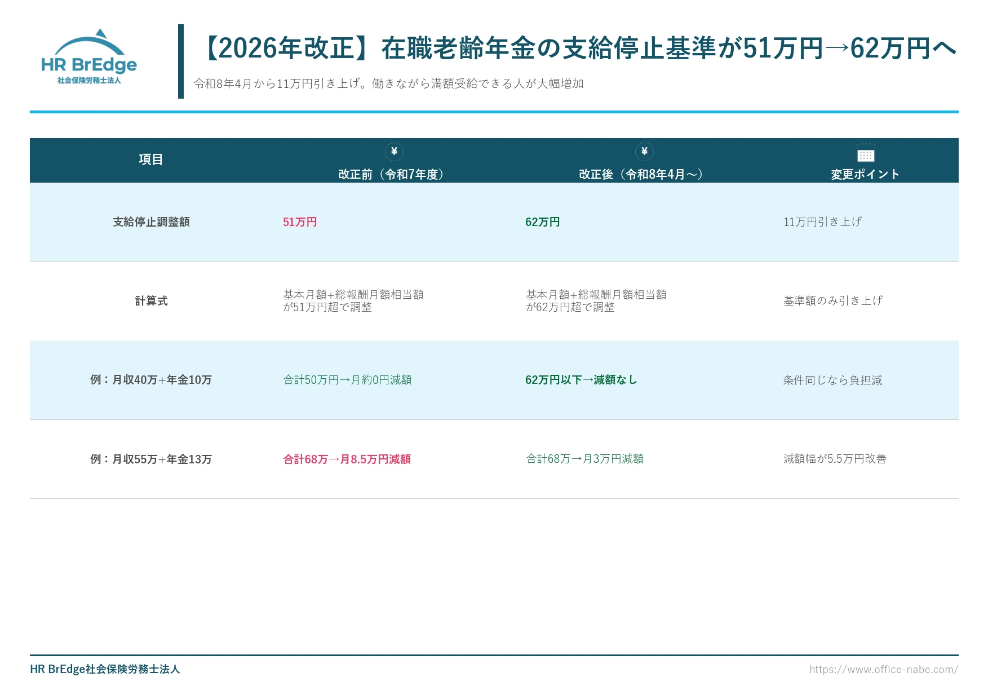Click the green 62万円 value
The image size is (988, 699).
pos(542,222)
